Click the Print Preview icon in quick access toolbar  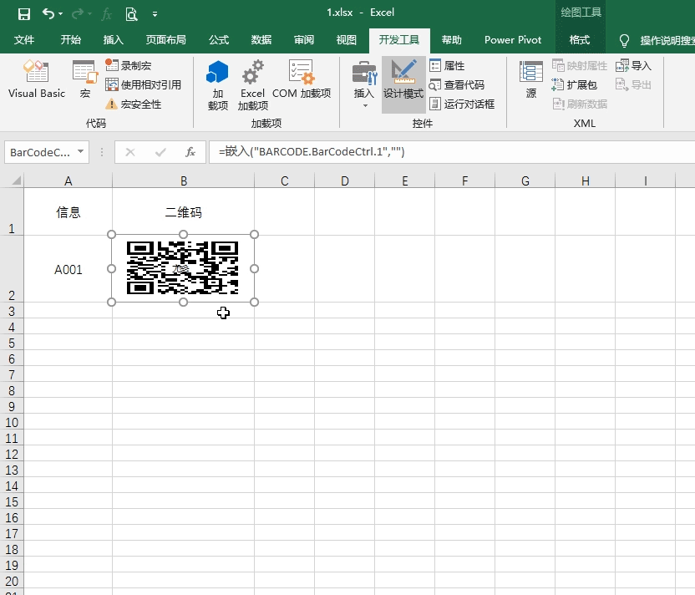pyautogui.click(x=131, y=13)
